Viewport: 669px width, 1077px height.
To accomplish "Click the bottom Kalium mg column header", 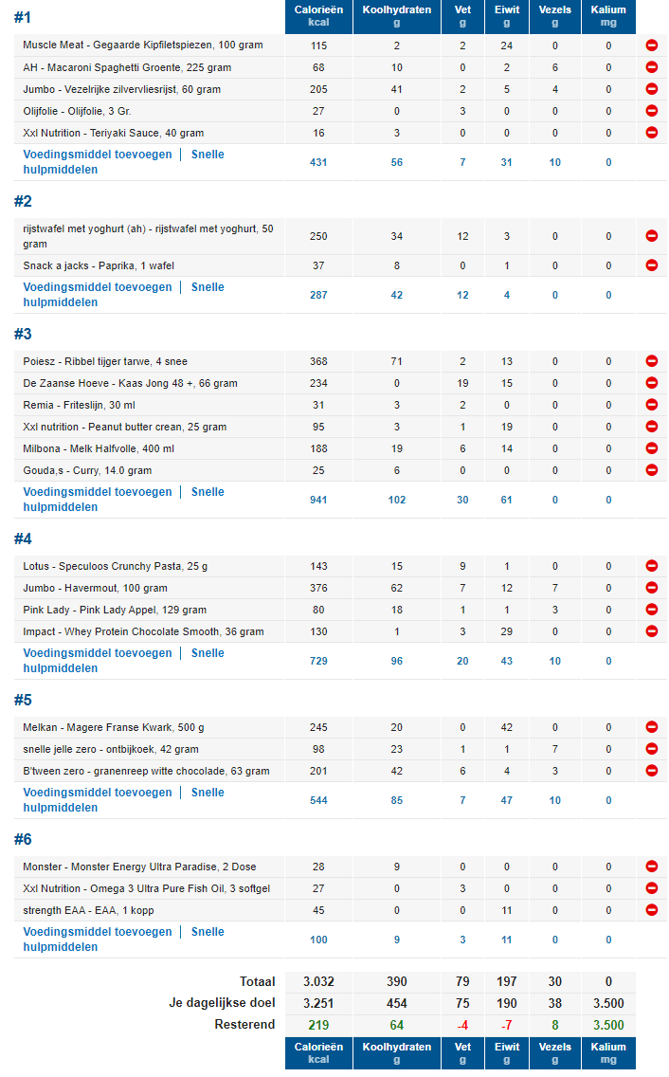I will [x=607, y=1052].
